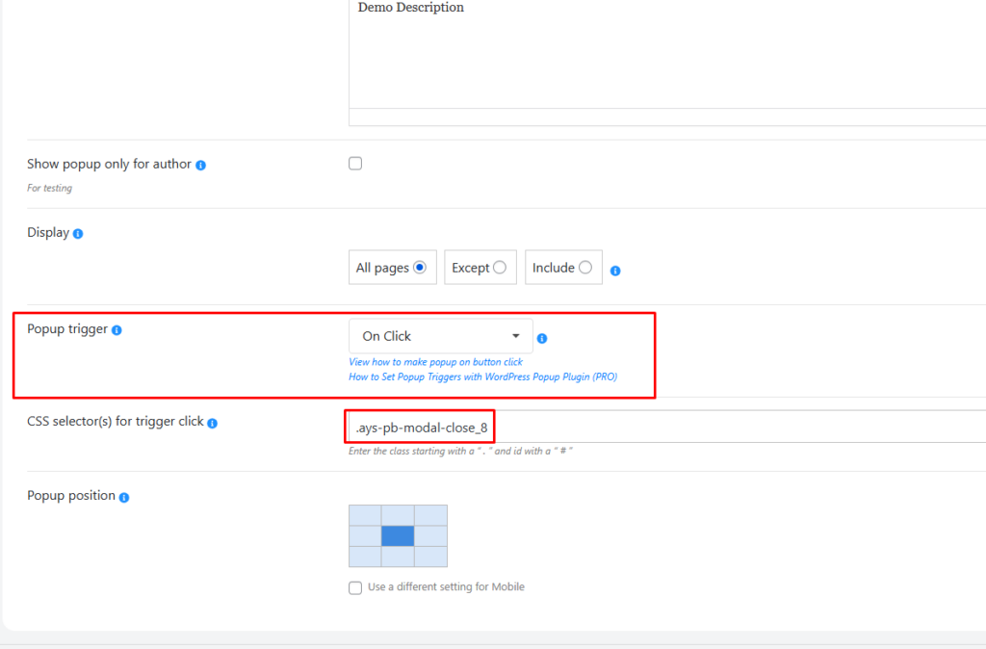
Task: Check Use a different setting for Mobile
Action: click(355, 587)
